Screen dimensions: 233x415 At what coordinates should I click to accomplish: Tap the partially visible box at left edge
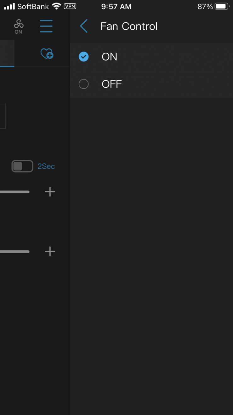coord(3,116)
